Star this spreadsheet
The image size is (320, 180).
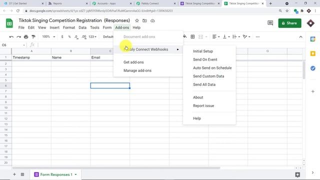137,20
